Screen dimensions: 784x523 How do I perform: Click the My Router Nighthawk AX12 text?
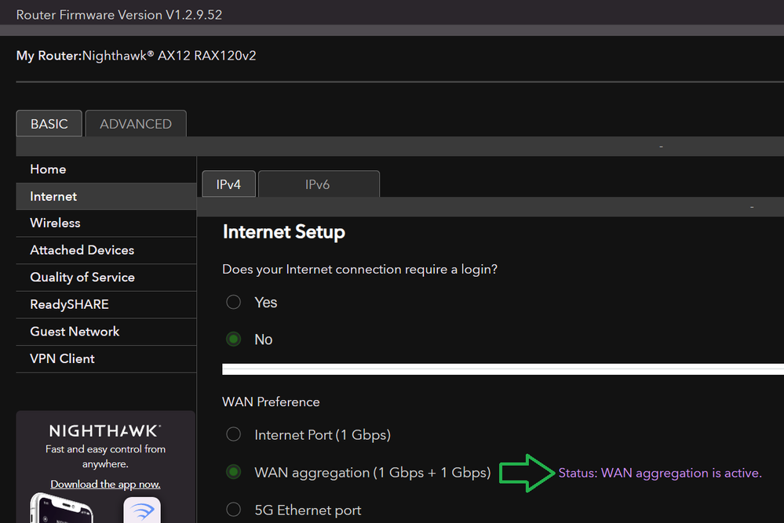pyautogui.click(x=136, y=56)
